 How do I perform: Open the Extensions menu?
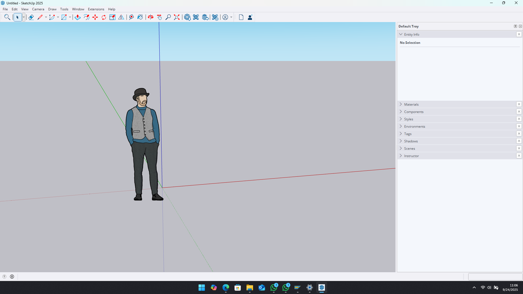(x=96, y=9)
